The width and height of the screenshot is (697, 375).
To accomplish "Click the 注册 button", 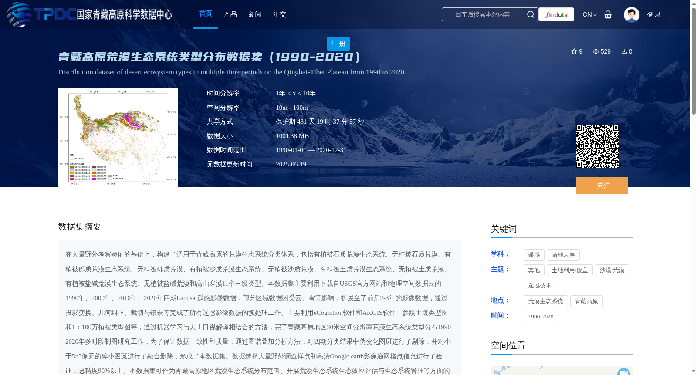I will [x=338, y=44].
